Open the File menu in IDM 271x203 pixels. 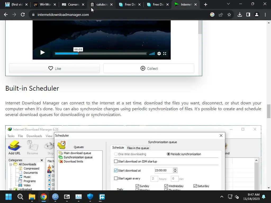(x=20, y=136)
